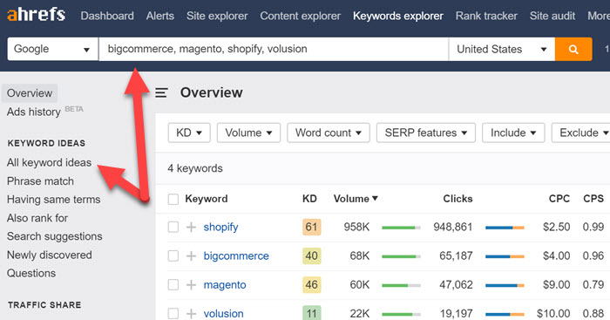Image resolution: width=610 pixels, height=320 pixels.
Task: Open Newly discovered report
Action: [50, 255]
